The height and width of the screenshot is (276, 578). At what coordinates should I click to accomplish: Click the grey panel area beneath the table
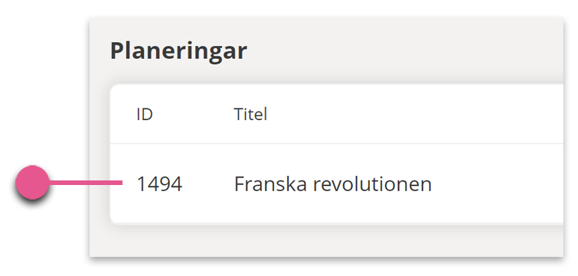[326, 240]
